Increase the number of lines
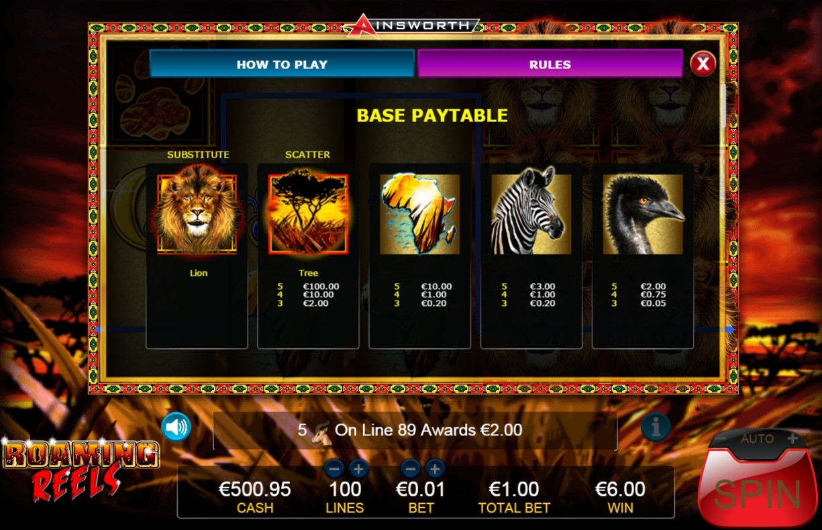The height and width of the screenshot is (530, 822). 358,468
